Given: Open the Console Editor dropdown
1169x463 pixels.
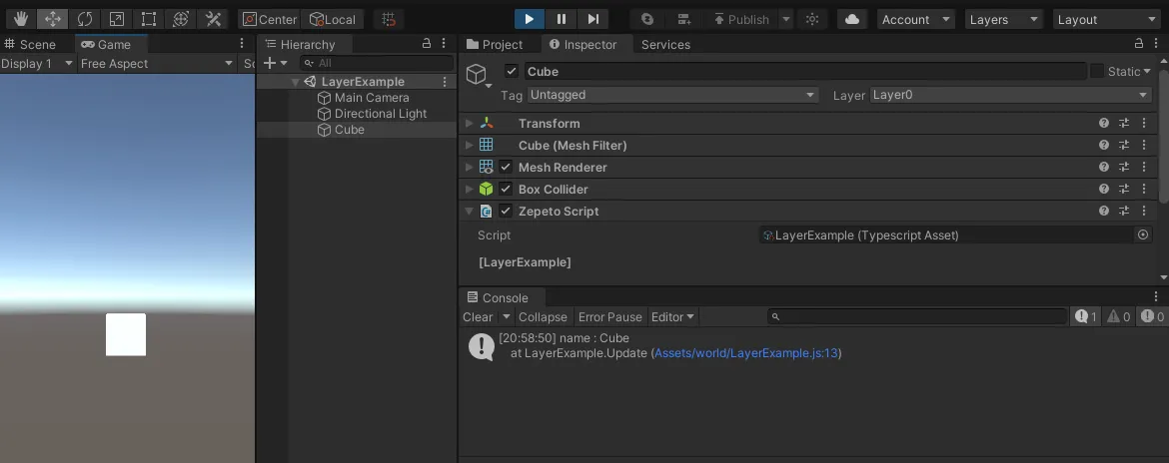Looking at the screenshot, I should coord(672,317).
